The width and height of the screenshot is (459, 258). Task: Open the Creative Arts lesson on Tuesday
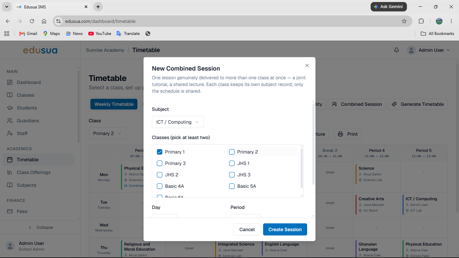(377, 204)
